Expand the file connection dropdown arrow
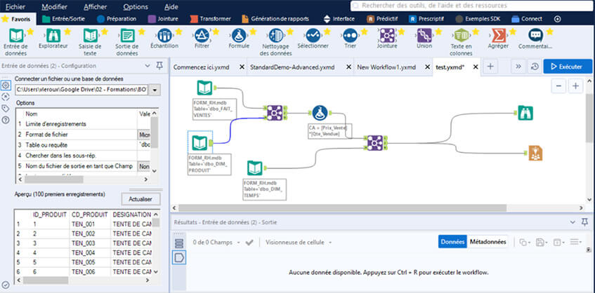This screenshot has width=595, height=293. (155, 90)
